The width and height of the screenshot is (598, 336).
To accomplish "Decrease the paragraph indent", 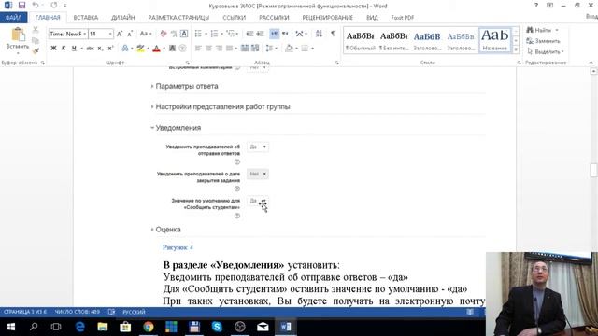I will click(x=249, y=34).
